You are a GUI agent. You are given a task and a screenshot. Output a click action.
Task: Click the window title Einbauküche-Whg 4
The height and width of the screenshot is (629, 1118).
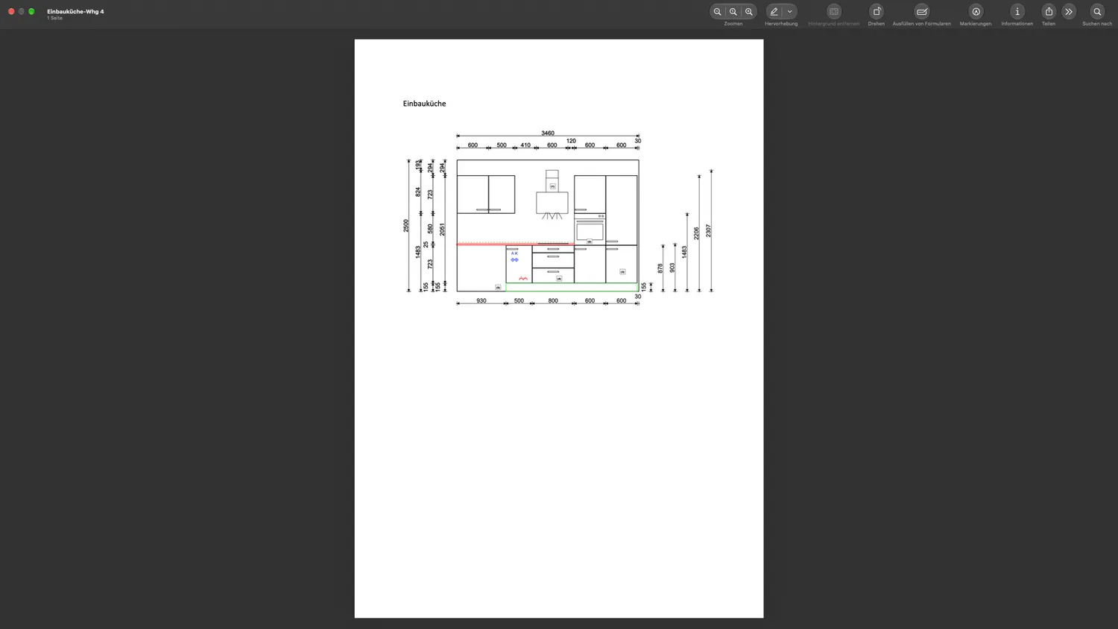coord(75,11)
